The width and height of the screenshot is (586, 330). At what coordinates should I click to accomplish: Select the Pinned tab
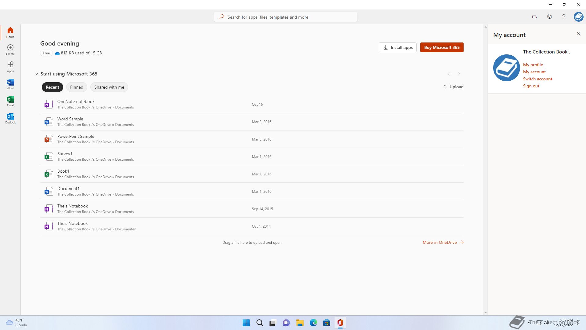click(x=77, y=87)
